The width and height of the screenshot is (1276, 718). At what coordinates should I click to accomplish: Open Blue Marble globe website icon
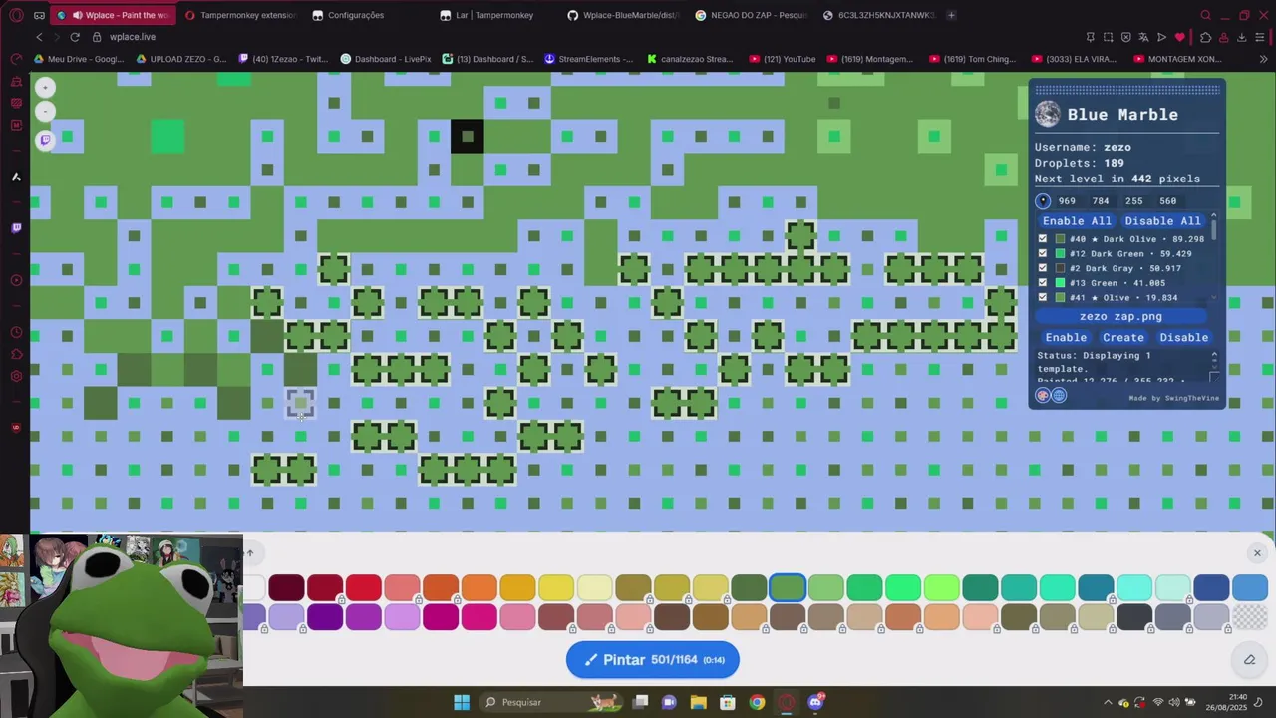(1059, 396)
